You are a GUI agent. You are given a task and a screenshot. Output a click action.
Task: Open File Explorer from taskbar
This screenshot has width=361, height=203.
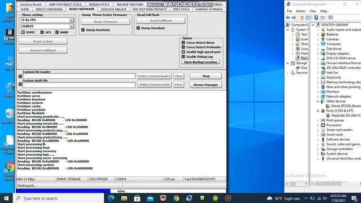[124, 198]
